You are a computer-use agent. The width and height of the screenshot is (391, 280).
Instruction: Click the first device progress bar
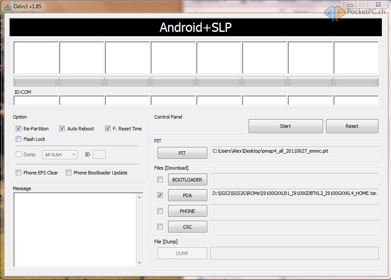(36, 82)
